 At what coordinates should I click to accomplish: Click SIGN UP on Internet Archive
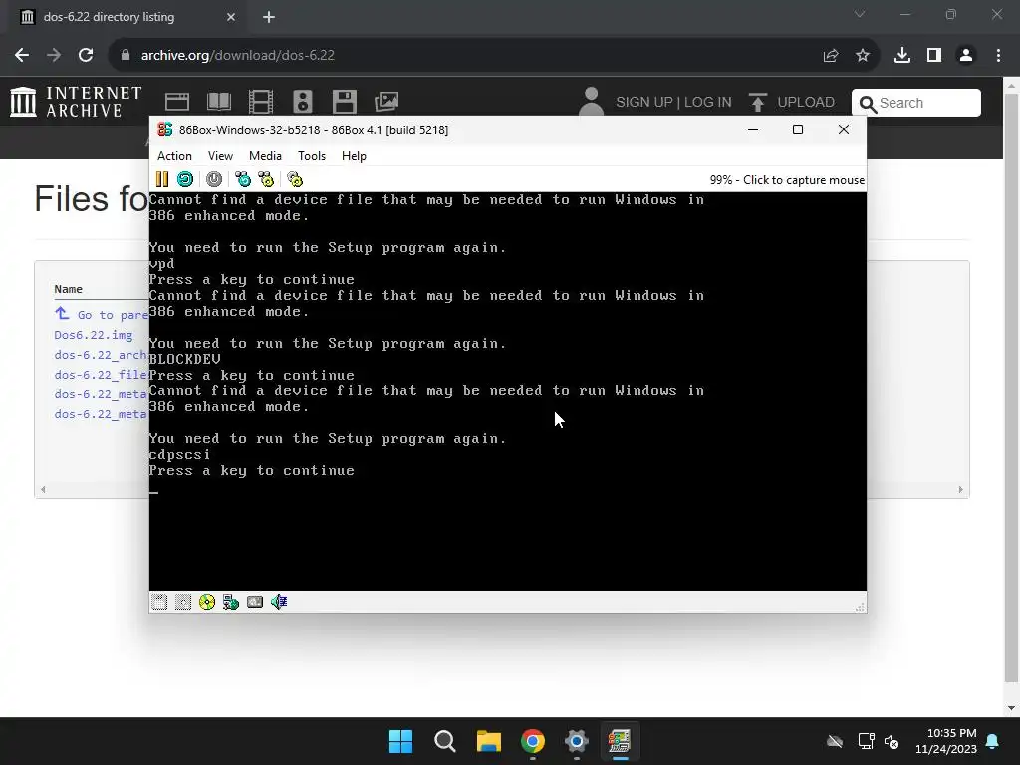tap(644, 103)
